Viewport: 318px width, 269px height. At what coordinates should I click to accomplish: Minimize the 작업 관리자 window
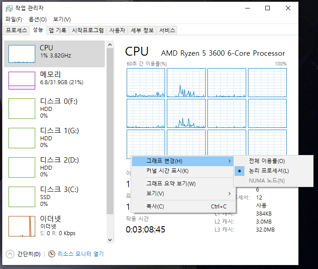click(248, 8)
